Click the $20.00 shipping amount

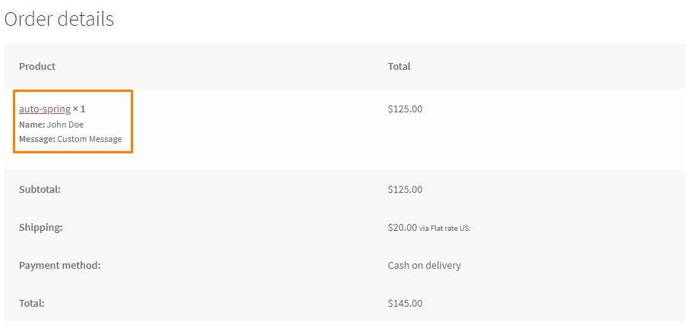[x=402, y=228]
